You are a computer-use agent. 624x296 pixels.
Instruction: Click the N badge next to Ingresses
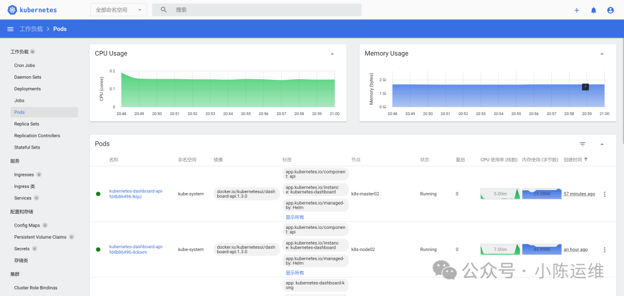(39, 175)
